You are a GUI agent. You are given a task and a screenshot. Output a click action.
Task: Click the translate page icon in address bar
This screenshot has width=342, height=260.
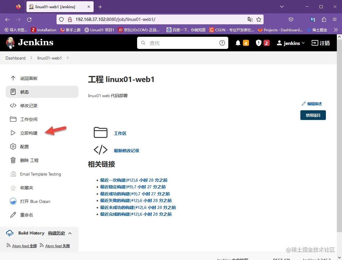click(x=250, y=19)
